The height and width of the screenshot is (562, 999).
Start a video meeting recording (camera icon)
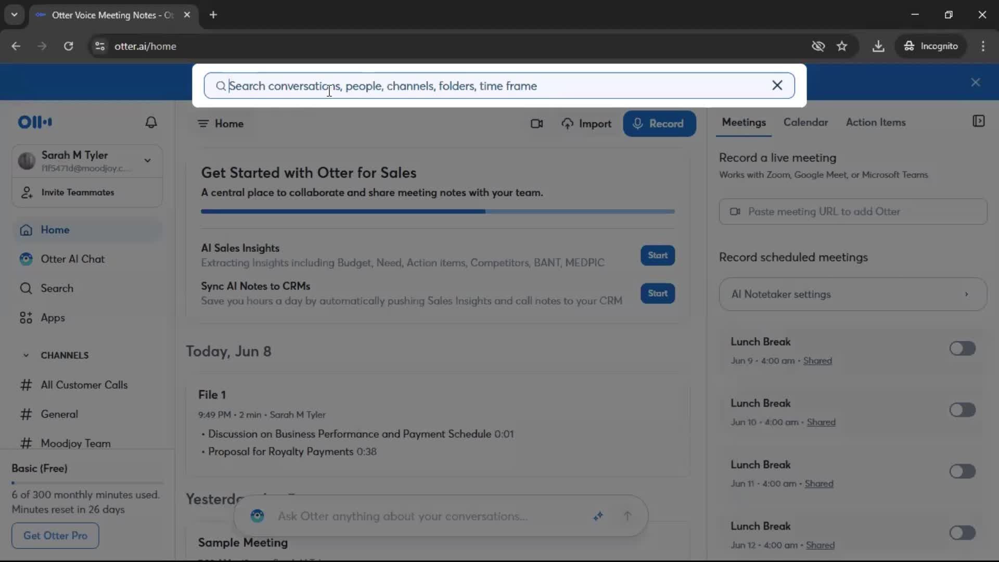tap(536, 124)
